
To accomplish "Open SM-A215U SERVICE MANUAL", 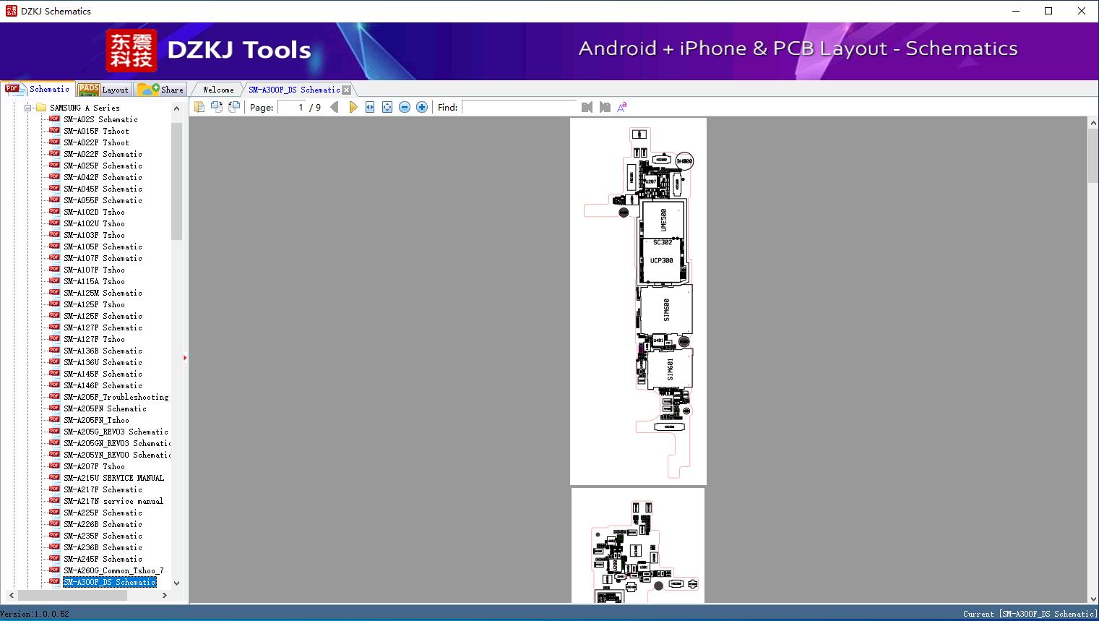I will point(113,478).
